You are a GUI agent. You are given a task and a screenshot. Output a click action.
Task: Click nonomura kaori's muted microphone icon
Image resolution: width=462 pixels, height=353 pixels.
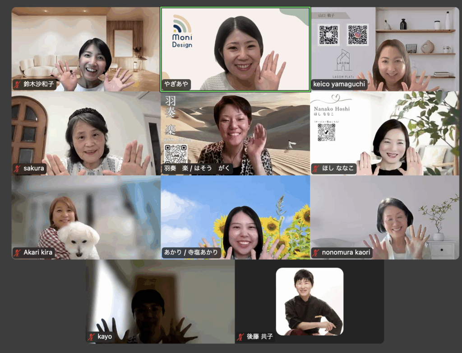pyautogui.click(x=317, y=253)
